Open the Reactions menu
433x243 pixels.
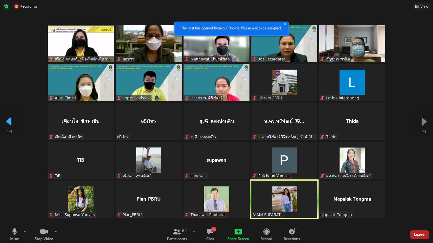click(292, 234)
